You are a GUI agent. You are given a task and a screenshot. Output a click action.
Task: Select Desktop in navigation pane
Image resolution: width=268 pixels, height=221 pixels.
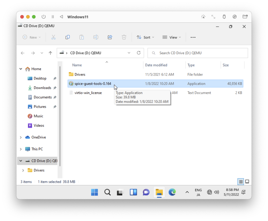[40, 78]
